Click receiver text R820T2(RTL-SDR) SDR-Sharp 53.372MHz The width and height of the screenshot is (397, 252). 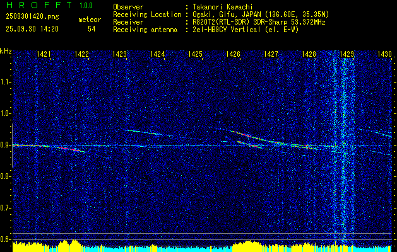point(259,22)
